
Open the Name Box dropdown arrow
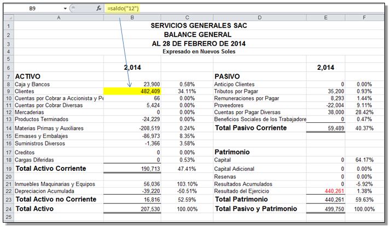(x=65, y=9)
